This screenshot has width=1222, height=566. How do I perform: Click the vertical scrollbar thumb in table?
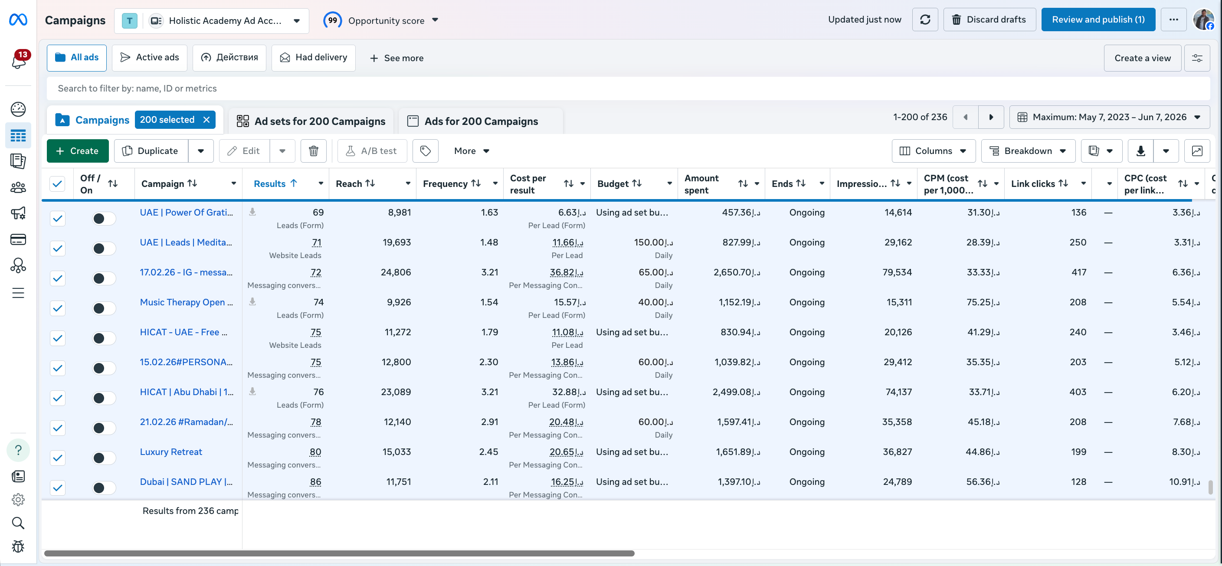(x=1210, y=487)
